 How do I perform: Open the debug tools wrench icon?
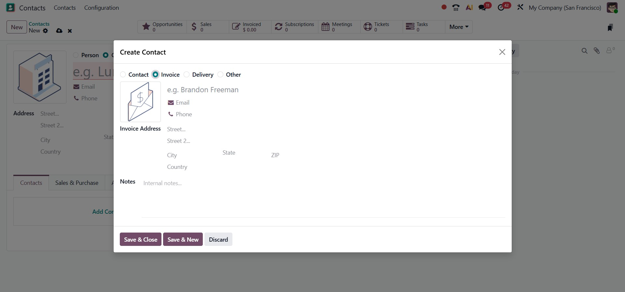point(520,7)
